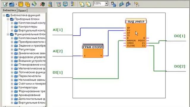Expand the Виртуальный контр node
Viewport: 190px width, 107px height.
[x=12, y=30]
